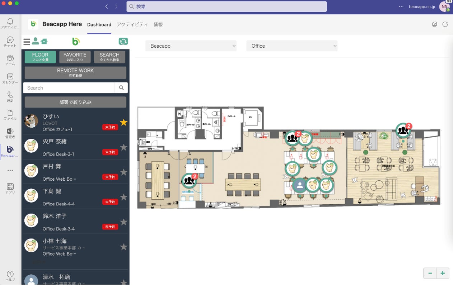Viewport: 453px width, 285px height.
Task: Pop out the app tab icon
Action: (x=435, y=24)
